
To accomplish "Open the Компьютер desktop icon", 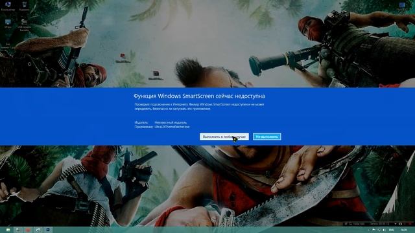I will (x=8, y=6).
